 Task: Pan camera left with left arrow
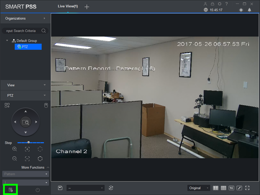[15, 122]
